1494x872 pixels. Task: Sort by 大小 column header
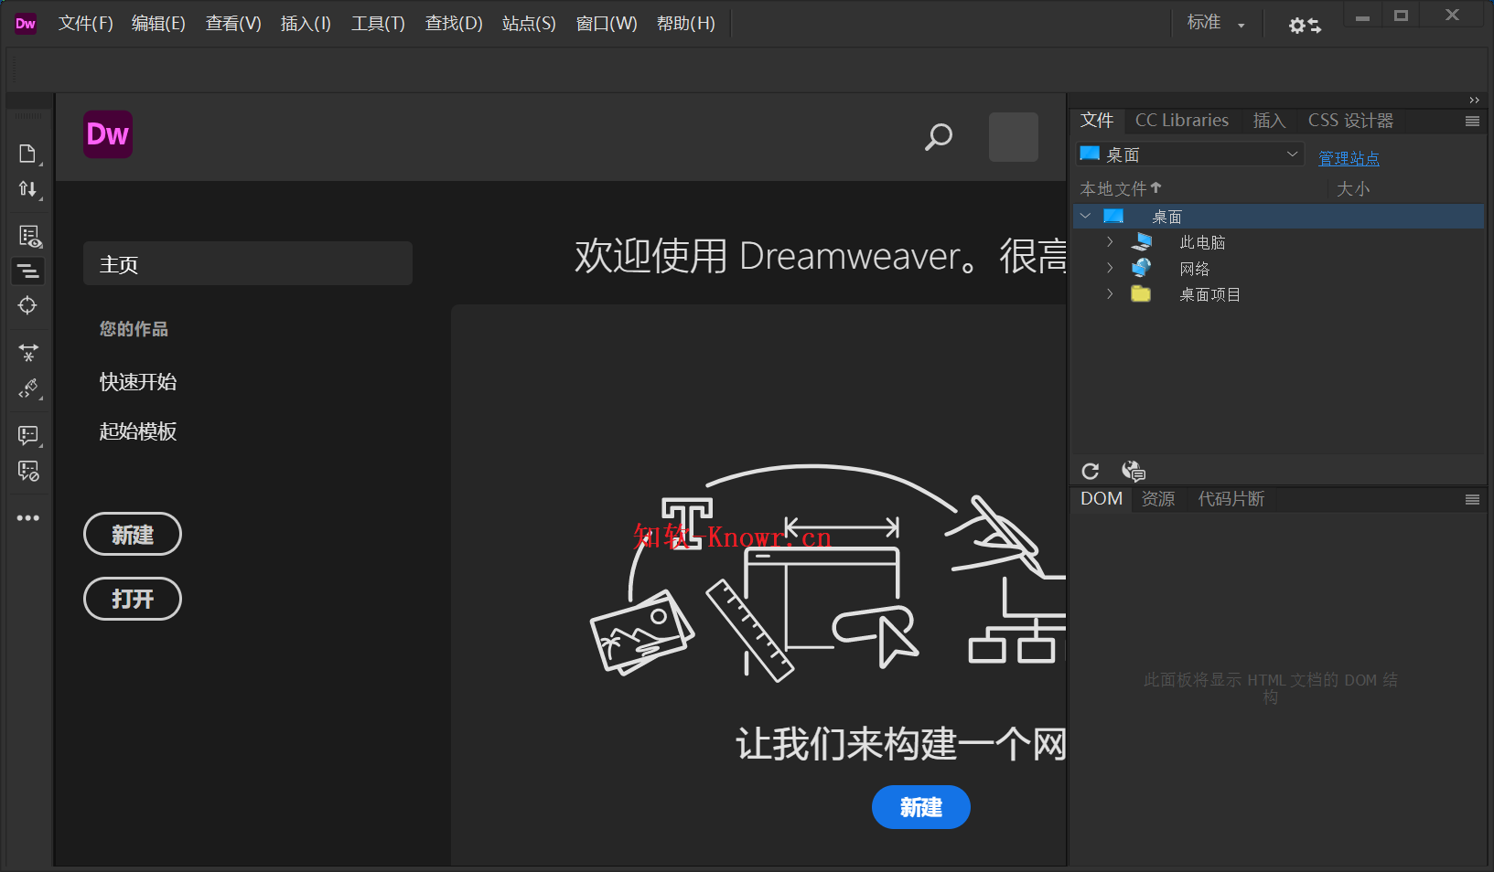(x=1353, y=188)
